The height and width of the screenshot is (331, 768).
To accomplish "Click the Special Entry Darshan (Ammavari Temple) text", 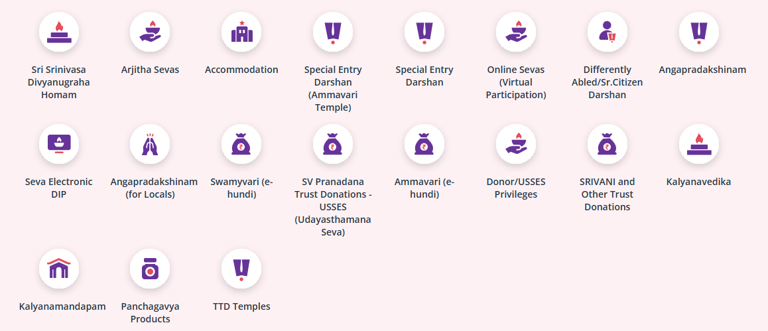I will tap(333, 89).
